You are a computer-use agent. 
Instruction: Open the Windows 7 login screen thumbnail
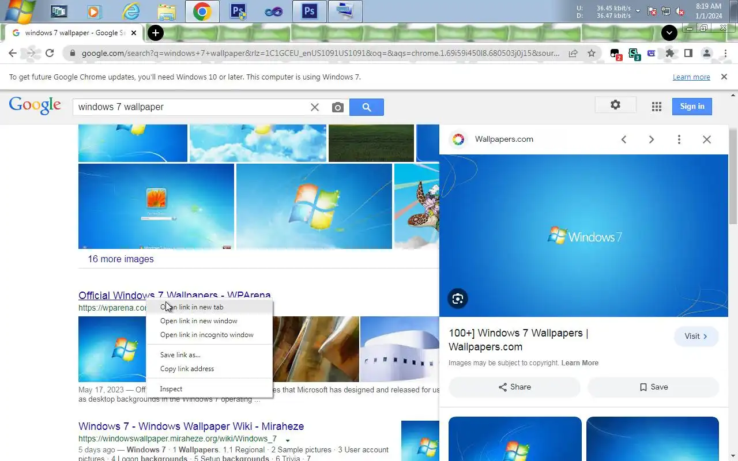pos(156,206)
